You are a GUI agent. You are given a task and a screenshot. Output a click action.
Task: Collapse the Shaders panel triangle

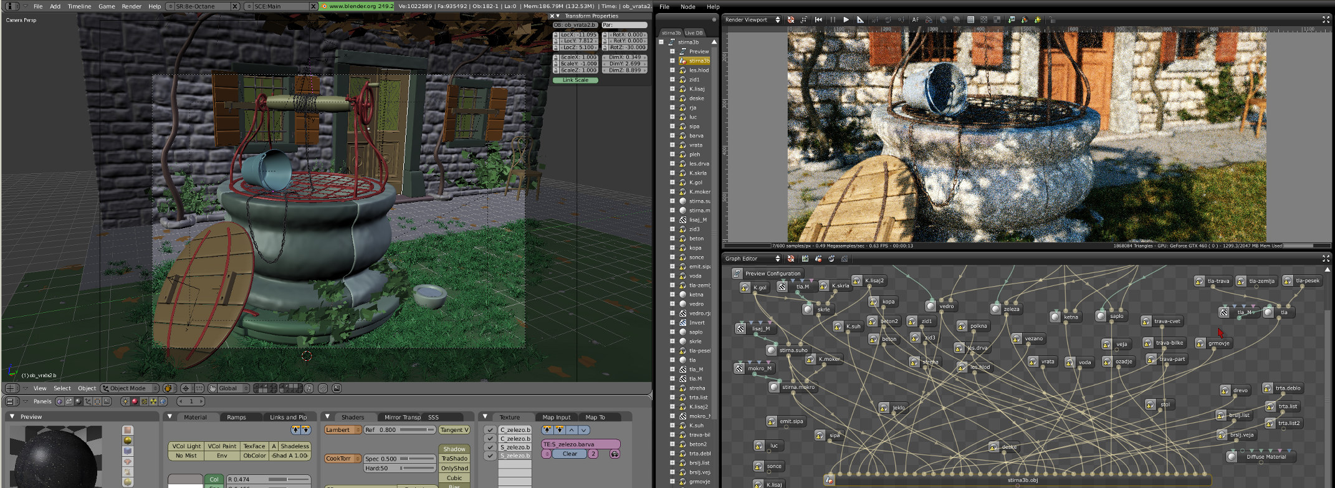328,416
